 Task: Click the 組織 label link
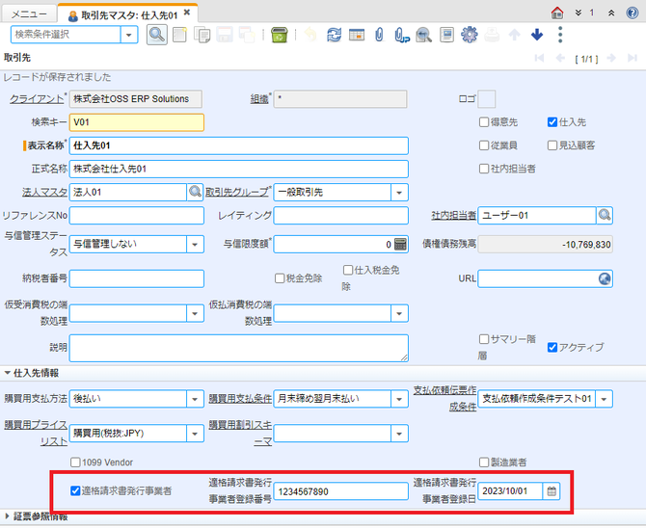(259, 99)
